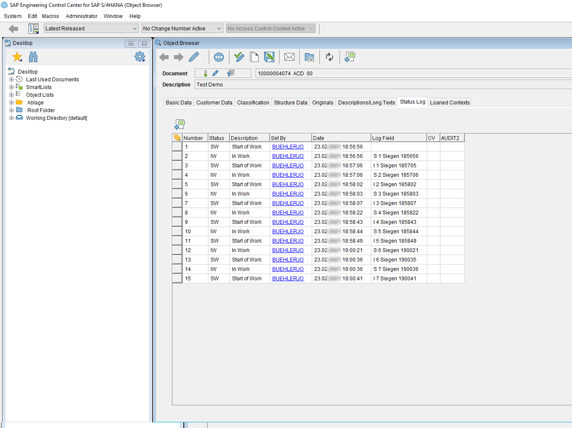The width and height of the screenshot is (572, 428).
Task: Click the save floppy disk with pencil icon
Action: coord(269,57)
